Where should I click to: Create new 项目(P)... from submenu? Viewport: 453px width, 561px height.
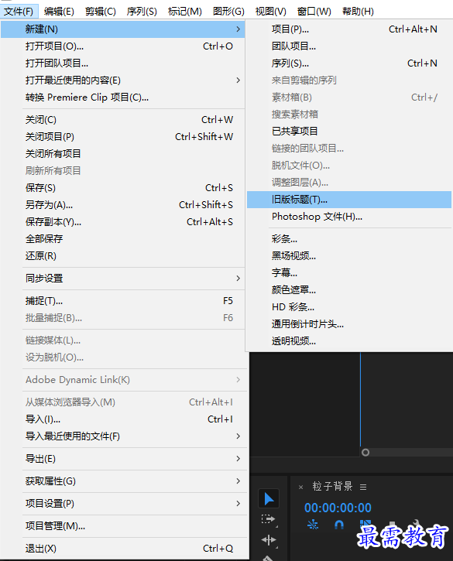pyautogui.click(x=349, y=29)
